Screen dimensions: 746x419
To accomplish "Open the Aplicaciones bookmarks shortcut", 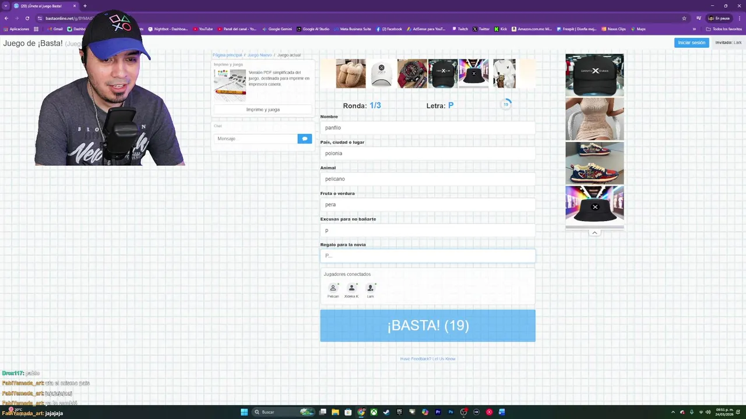I will (16, 29).
